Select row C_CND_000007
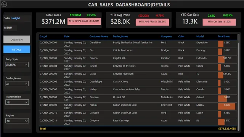The width and height of the screenshot is (244, 137). pos(138,91)
